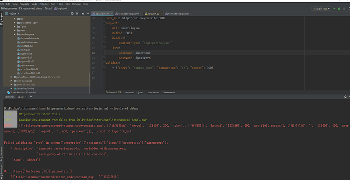Screen dimensions: 350x180
Task: Open the Edit menu
Action: click(x=8, y=4)
